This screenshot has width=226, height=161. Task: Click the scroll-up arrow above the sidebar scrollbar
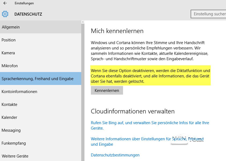[x=83, y=22]
